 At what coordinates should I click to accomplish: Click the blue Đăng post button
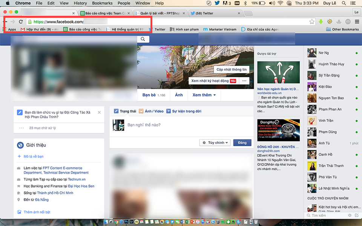coord(242,142)
